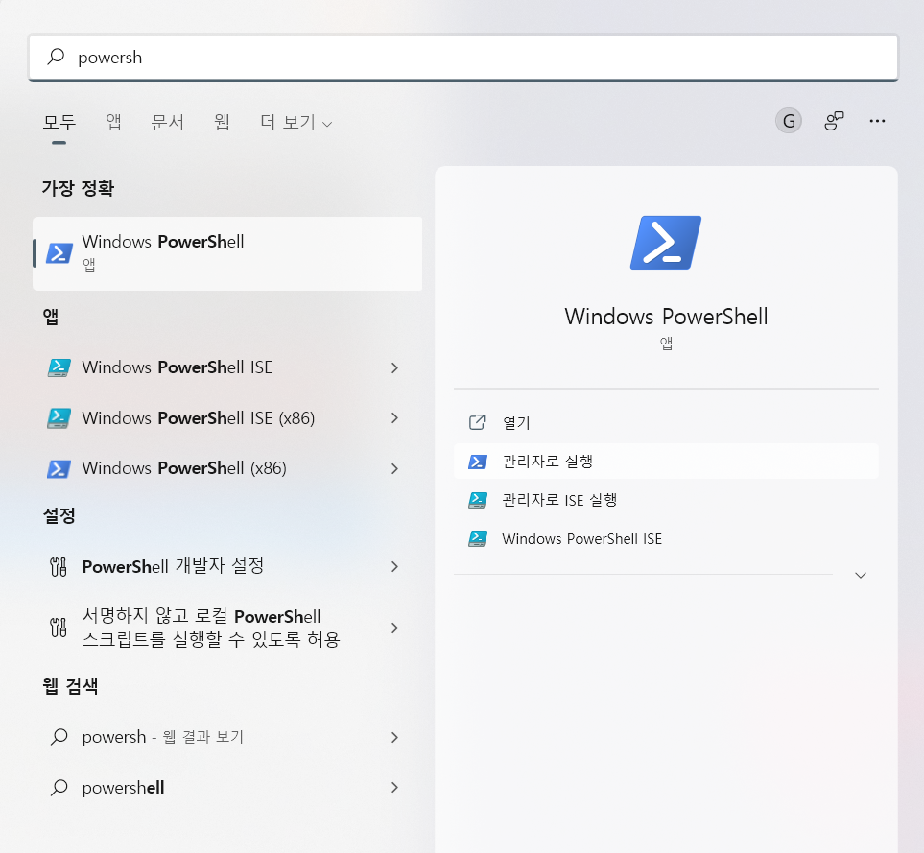Open the feedback people icon
Screen dimensions: 924x853
(x=834, y=121)
